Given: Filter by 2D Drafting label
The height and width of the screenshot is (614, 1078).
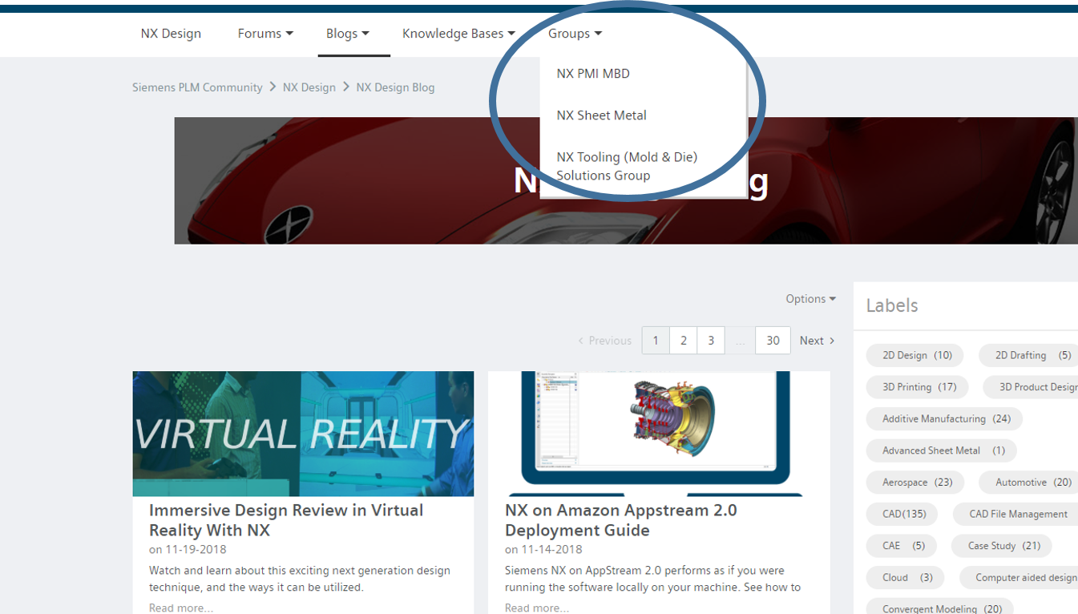Looking at the screenshot, I should click(1030, 355).
